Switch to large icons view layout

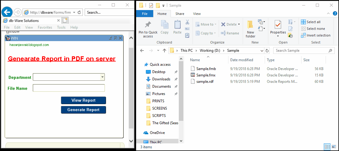click(x=333, y=147)
